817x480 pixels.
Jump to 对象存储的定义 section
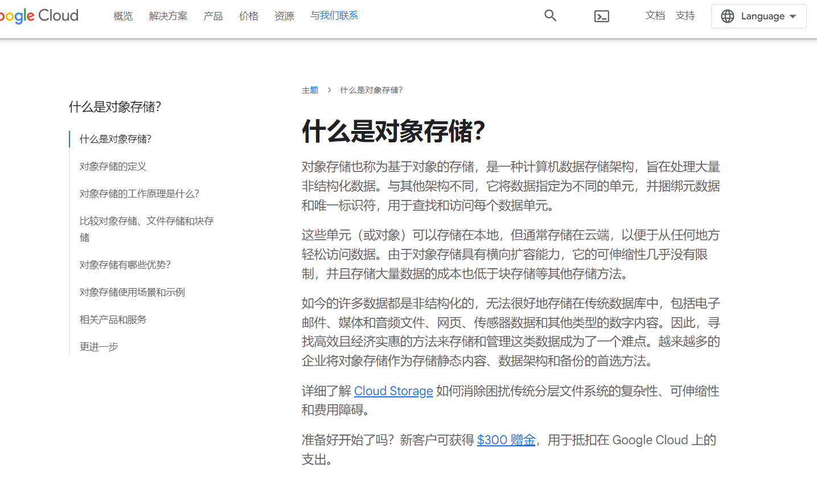113,166
